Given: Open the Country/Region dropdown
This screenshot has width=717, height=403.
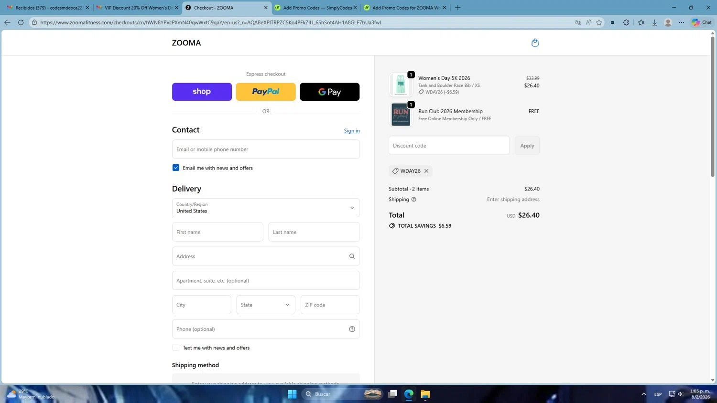Looking at the screenshot, I should click(266, 208).
